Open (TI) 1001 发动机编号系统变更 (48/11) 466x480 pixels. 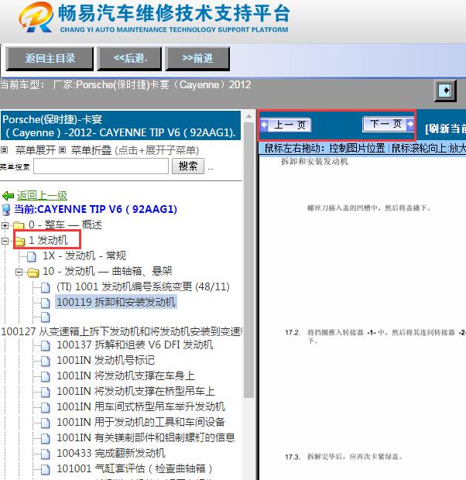[143, 286]
